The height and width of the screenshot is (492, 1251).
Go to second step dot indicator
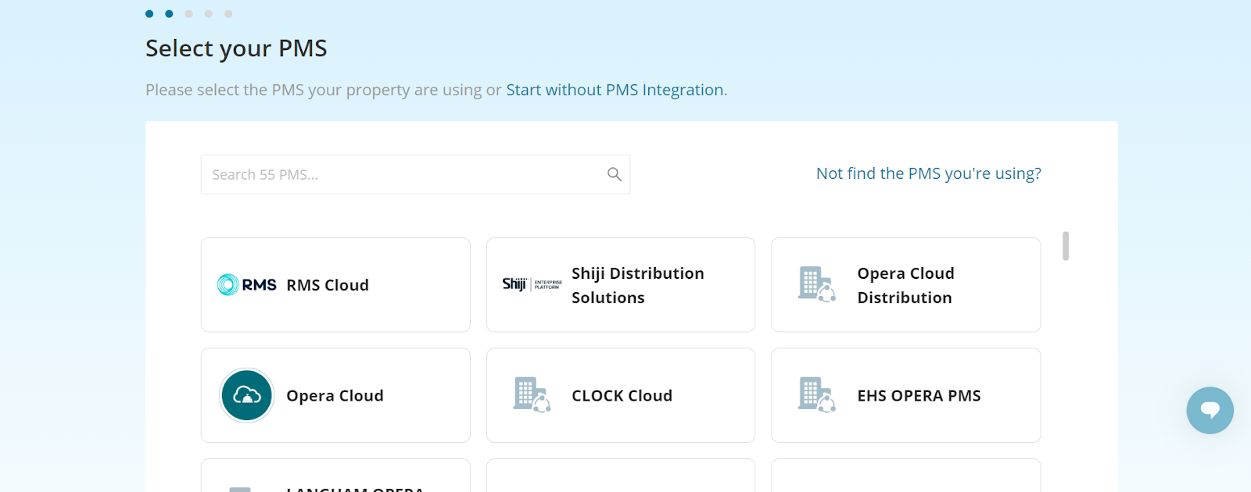169,13
